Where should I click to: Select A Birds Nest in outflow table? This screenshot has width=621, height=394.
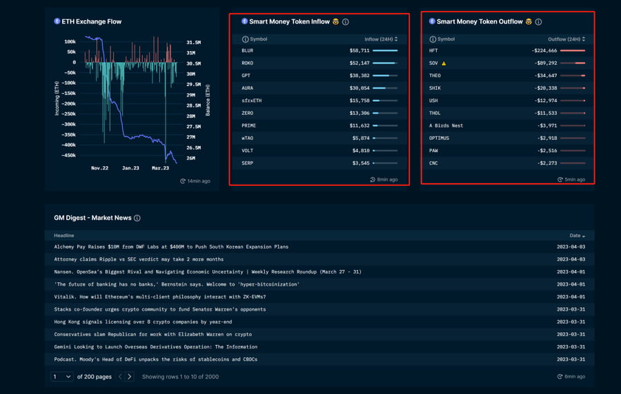click(x=446, y=125)
